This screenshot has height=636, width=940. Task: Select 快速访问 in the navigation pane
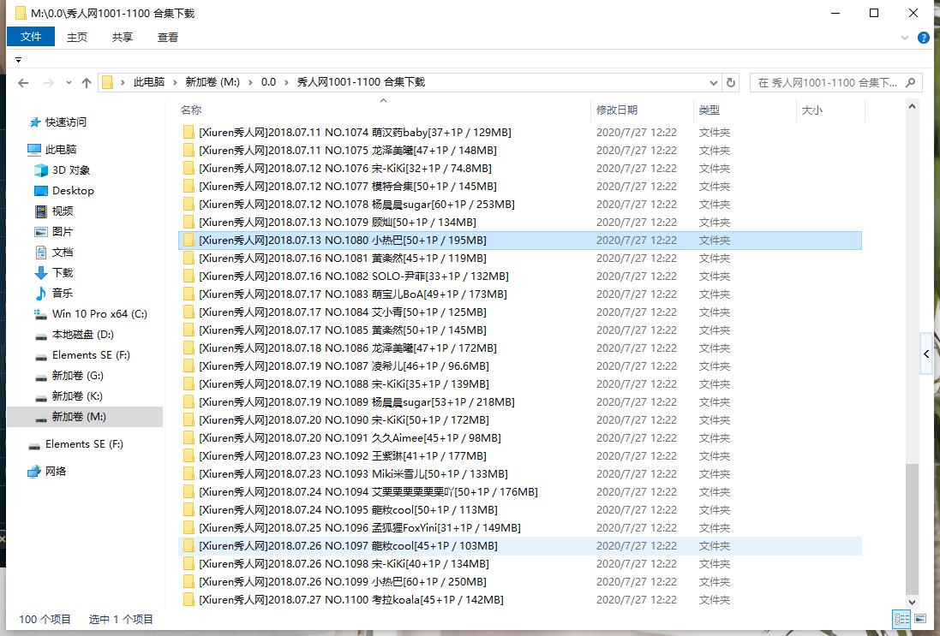[x=65, y=122]
